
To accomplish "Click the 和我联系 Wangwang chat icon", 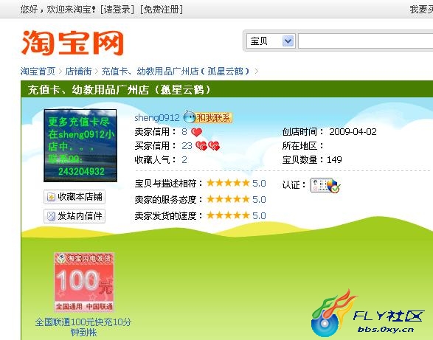I will pyautogui.click(x=208, y=117).
